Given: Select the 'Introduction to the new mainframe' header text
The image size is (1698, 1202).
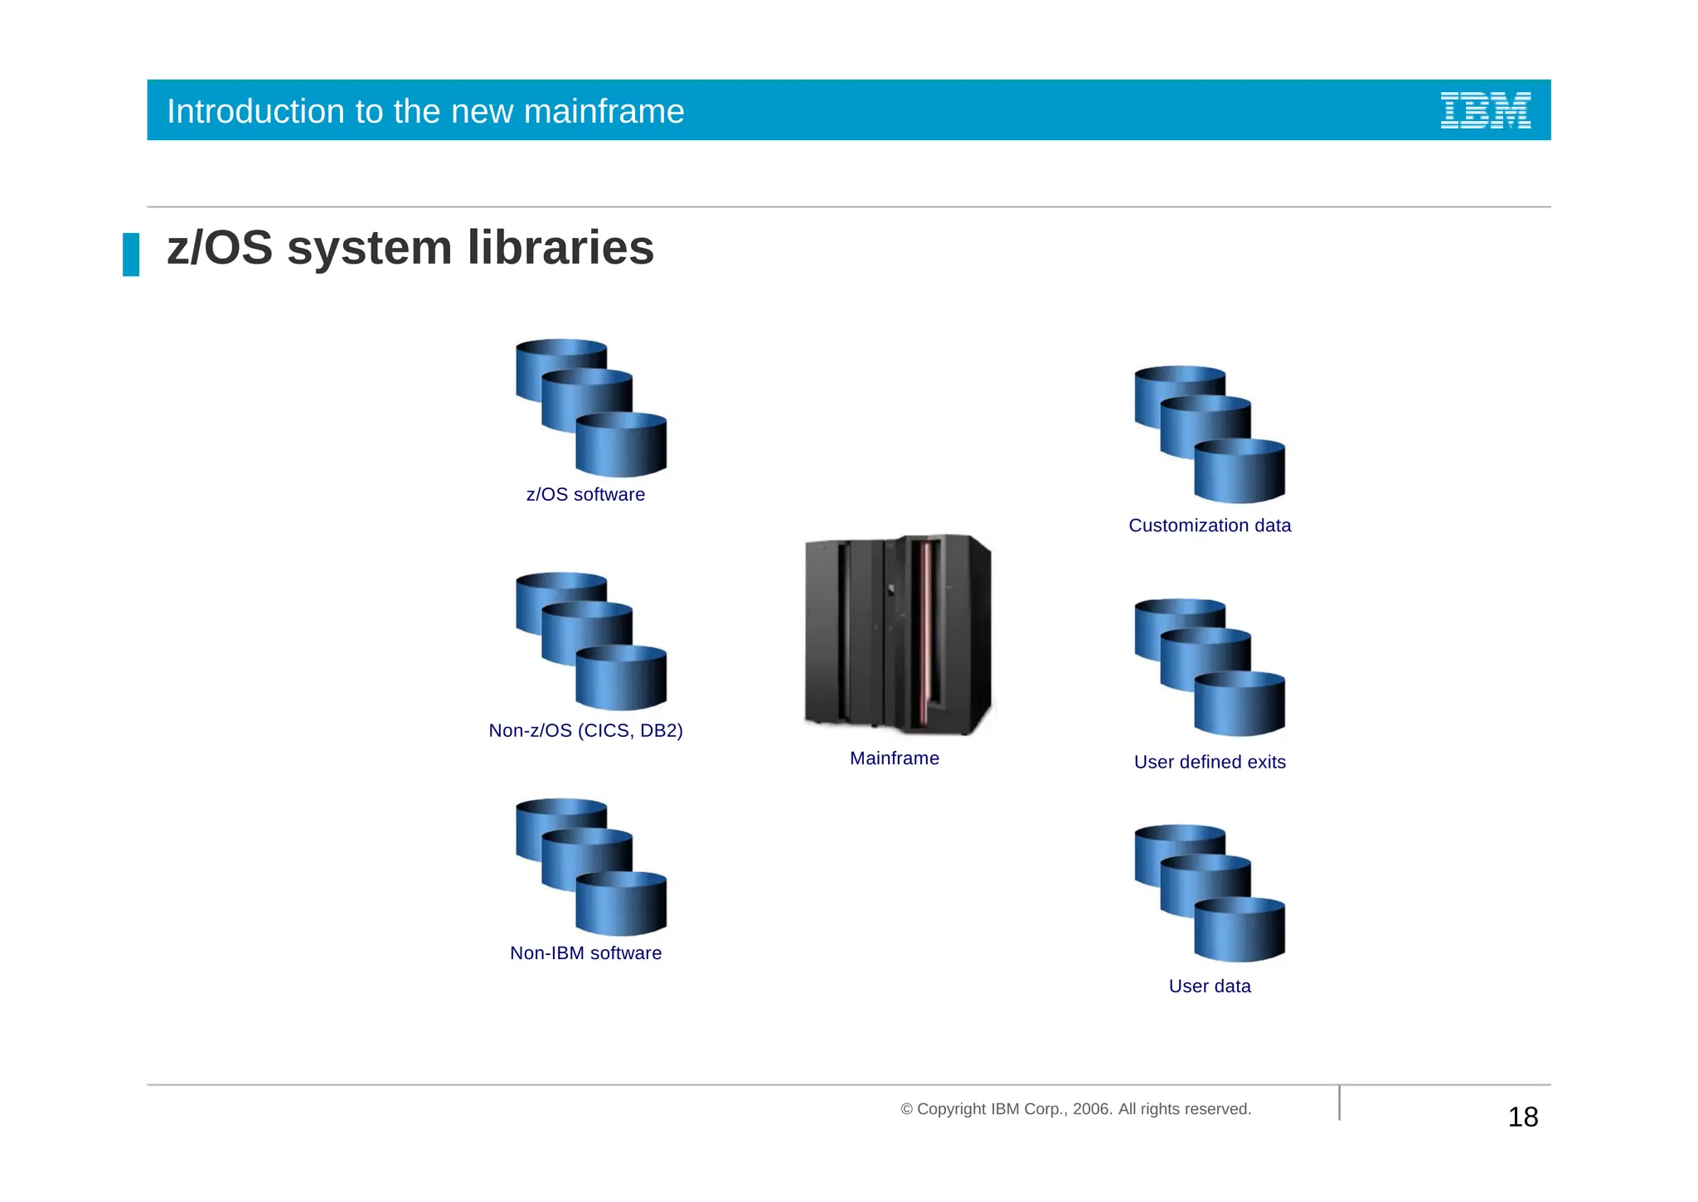Looking at the screenshot, I should 425,111.
